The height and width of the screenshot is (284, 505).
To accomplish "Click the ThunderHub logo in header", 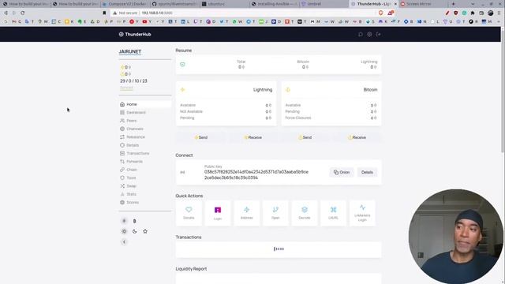I will [x=135, y=34].
